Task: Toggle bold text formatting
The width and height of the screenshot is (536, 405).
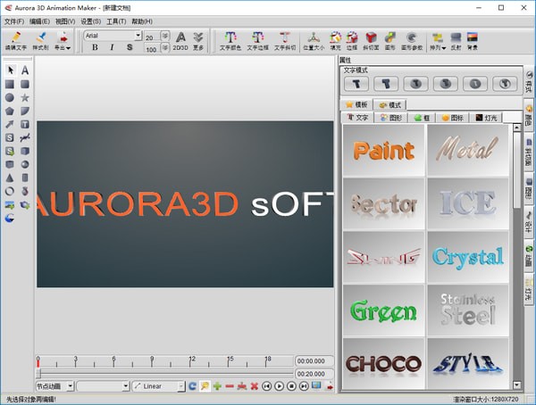Action: (95, 47)
